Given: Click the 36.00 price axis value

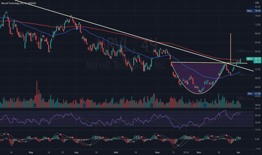Looking at the screenshot, I should click(x=258, y=105).
